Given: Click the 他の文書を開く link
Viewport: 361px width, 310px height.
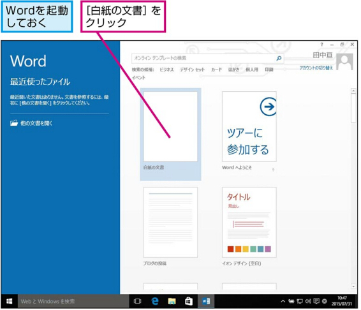Looking at the screenshot, I should coord(36,123).
